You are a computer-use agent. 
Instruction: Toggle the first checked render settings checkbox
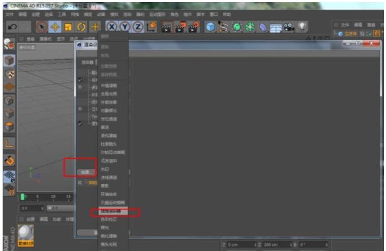point(80,80)
